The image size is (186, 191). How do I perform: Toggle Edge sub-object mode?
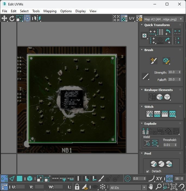click(12, 179)
